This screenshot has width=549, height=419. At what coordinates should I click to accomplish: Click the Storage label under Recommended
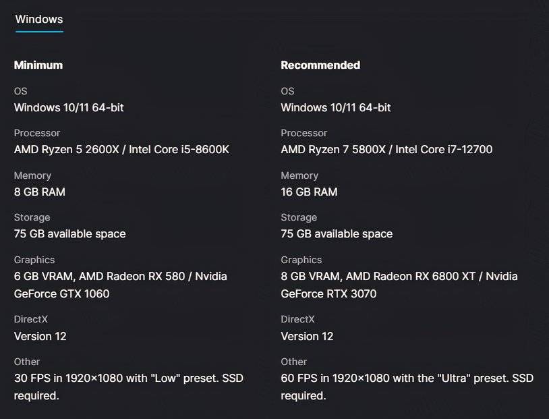299,217
